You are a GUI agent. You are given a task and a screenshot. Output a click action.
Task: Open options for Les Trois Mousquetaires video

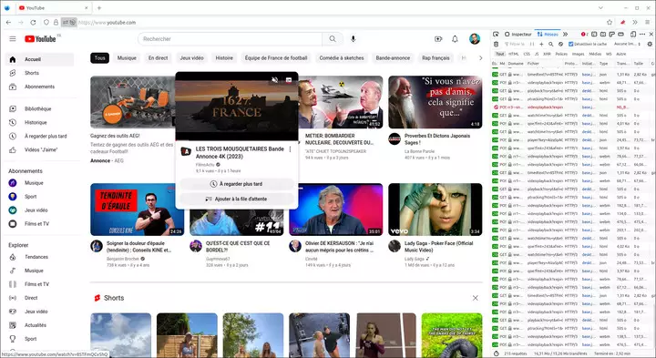point(290,149)
